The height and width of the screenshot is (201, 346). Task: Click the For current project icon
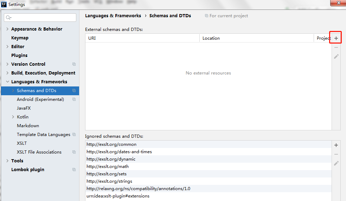(x=206, y=16)
